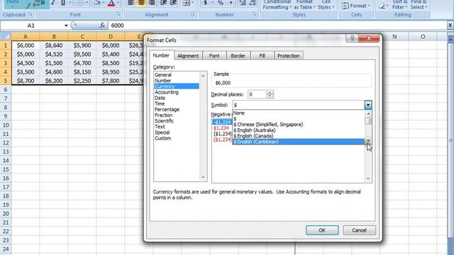Switch to the Font tab in dialog

click(214, 56)
